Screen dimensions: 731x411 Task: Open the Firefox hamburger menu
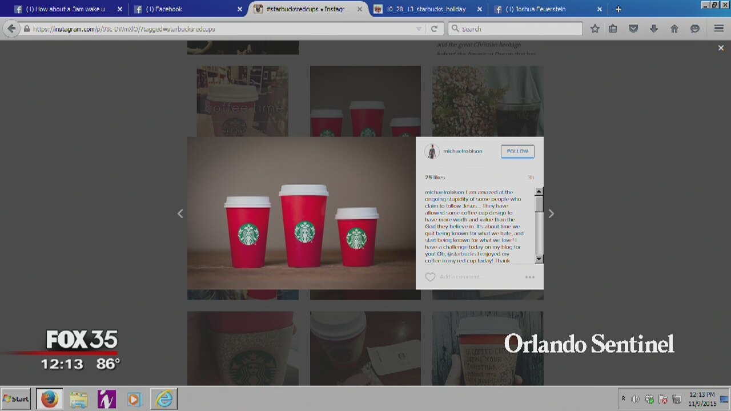718,29
